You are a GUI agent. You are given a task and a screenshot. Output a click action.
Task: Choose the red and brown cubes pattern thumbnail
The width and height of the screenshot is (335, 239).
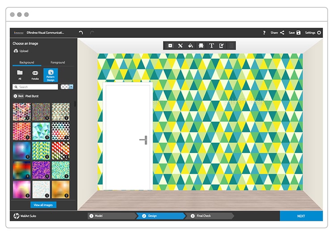pos(61,151)
